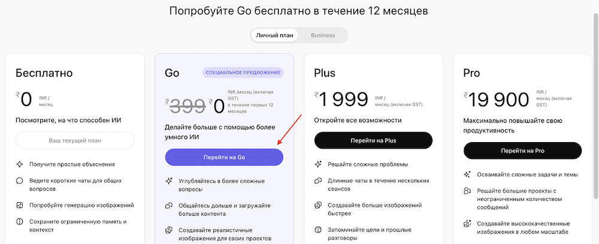Viewport: 599px width, 244px height.
Task: Click the icon beside "Общайтесь дольше и загружайте"
Action: point(169,206)
